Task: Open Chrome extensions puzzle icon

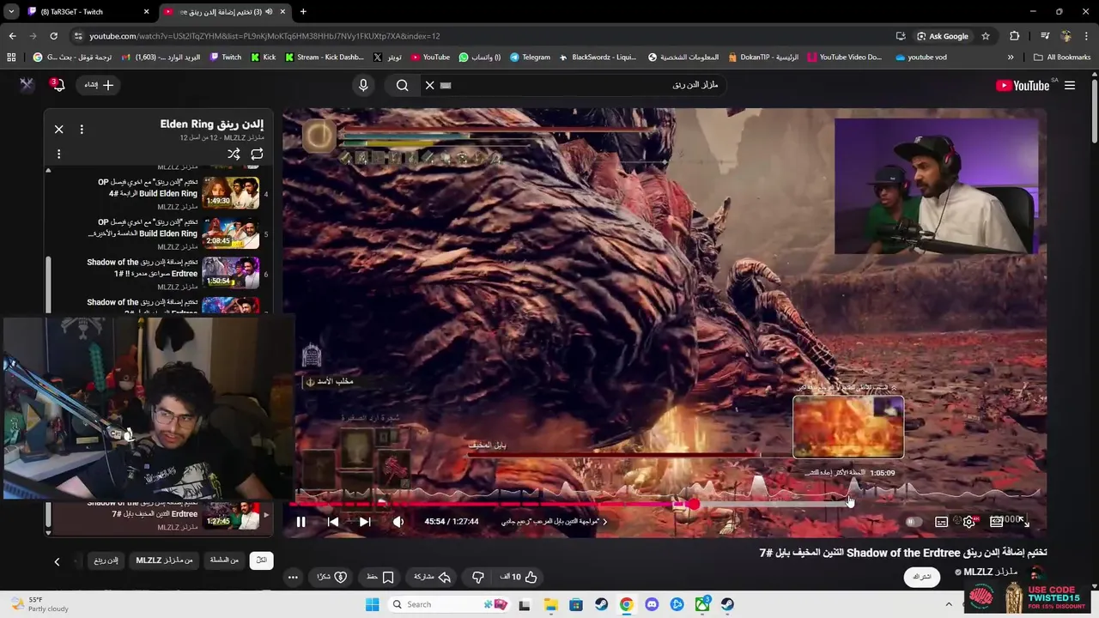Action: click(1014, 36)
